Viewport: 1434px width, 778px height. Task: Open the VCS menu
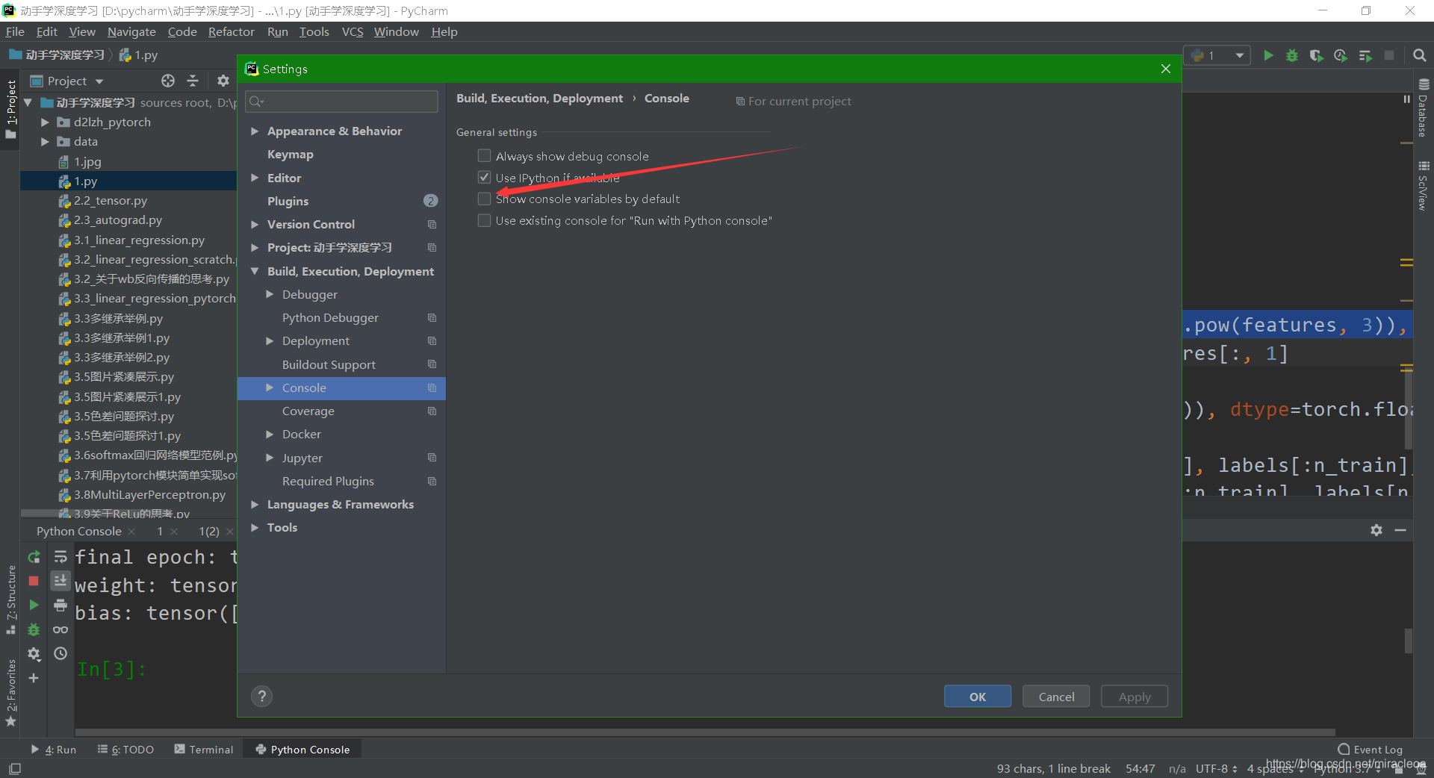[352, 32]
